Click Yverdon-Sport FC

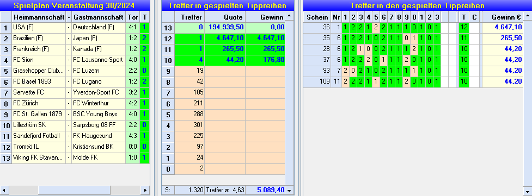(x=99, y=92)
